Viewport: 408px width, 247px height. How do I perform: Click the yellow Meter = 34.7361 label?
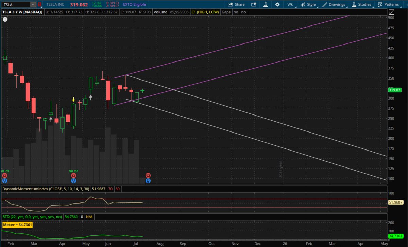click(17, 225)
